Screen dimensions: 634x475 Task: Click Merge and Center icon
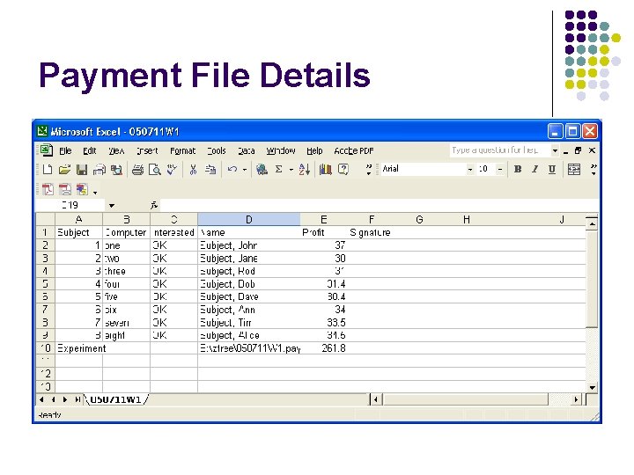[574, 169]
